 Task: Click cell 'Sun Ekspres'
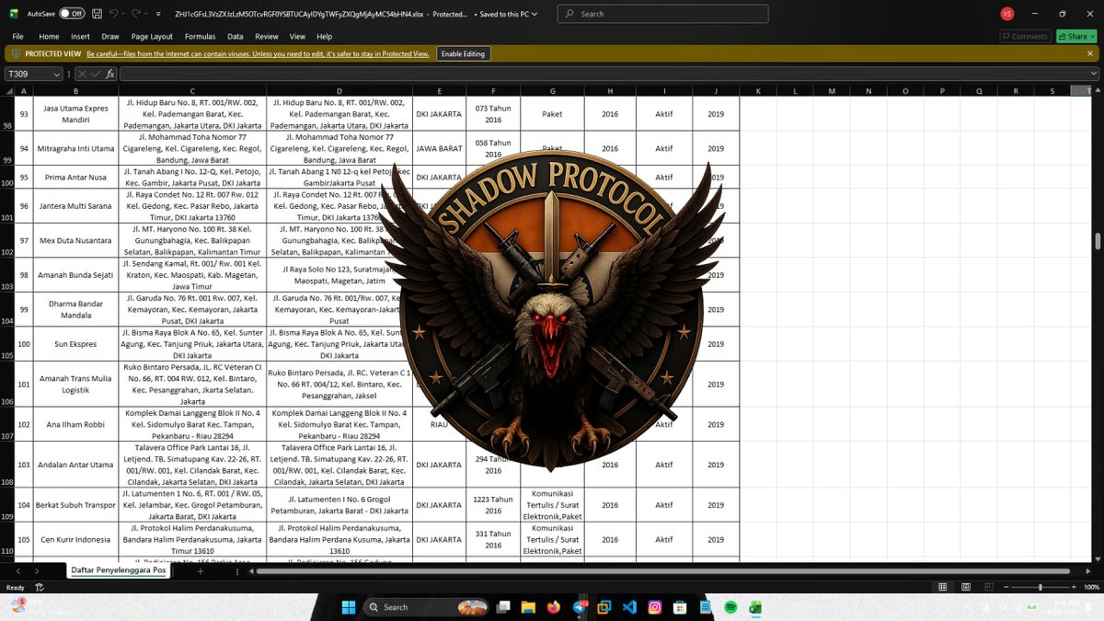point(76,343)
